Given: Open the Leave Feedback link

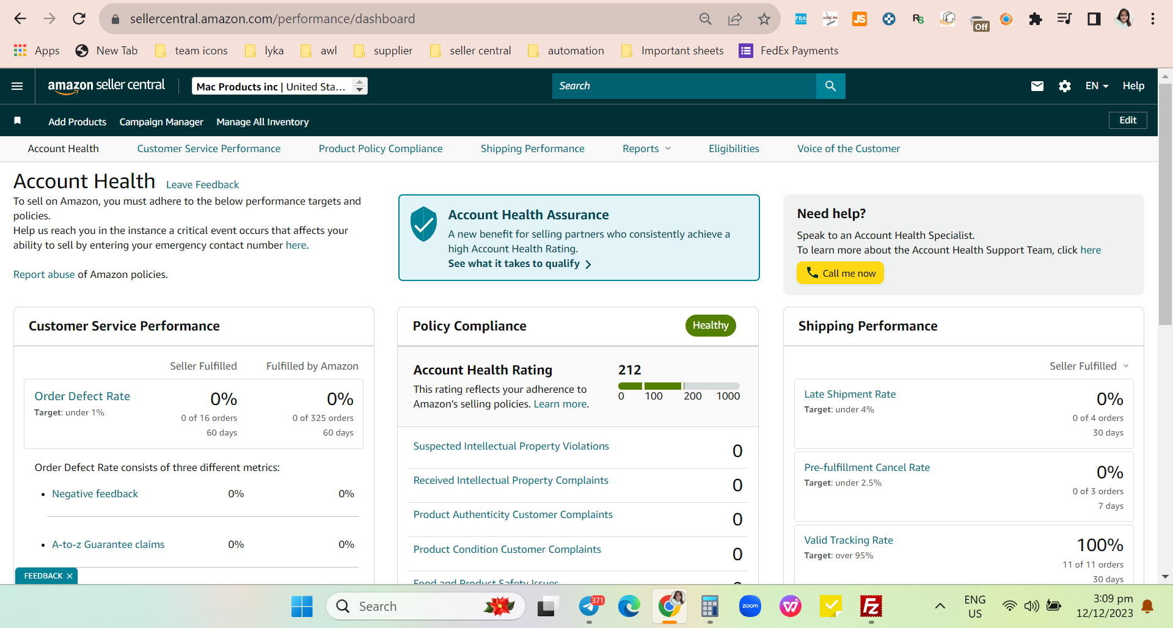Looking at the screenshot, I should (x=202, y=184).
